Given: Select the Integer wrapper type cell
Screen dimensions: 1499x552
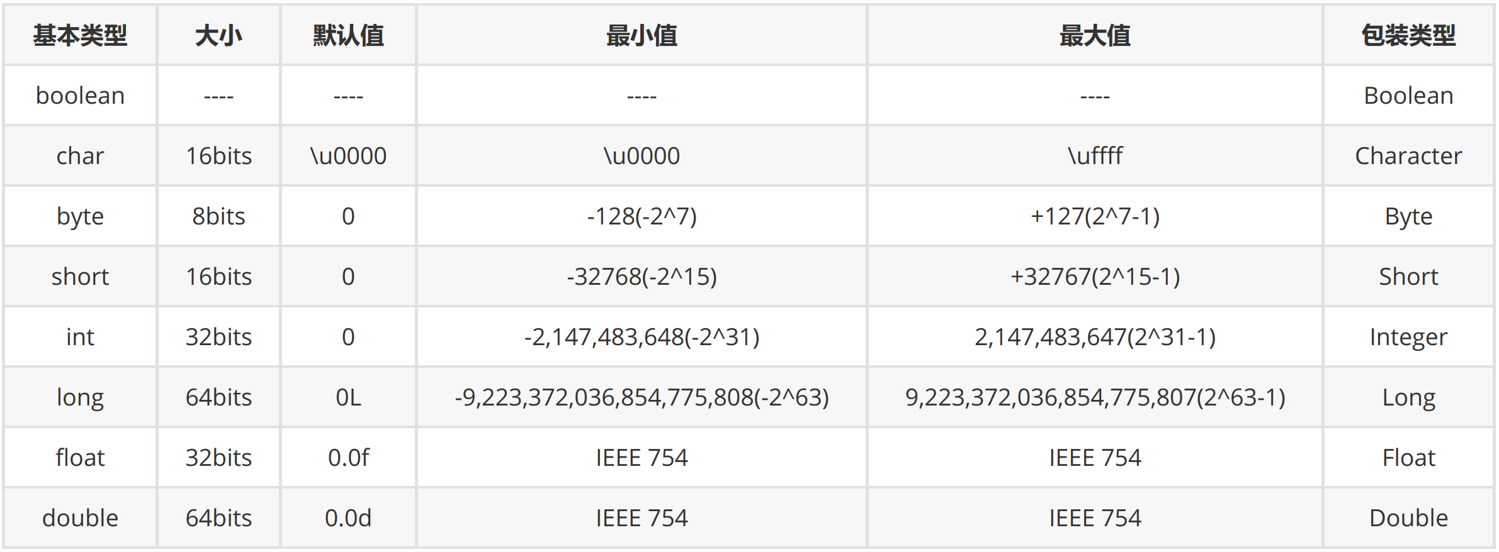Looking at the screenshot, I should pos(1408,337).
